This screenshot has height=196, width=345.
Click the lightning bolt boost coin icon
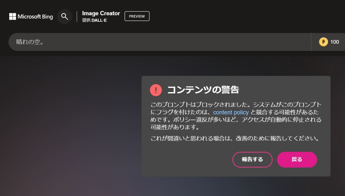(x=323, y=42)
